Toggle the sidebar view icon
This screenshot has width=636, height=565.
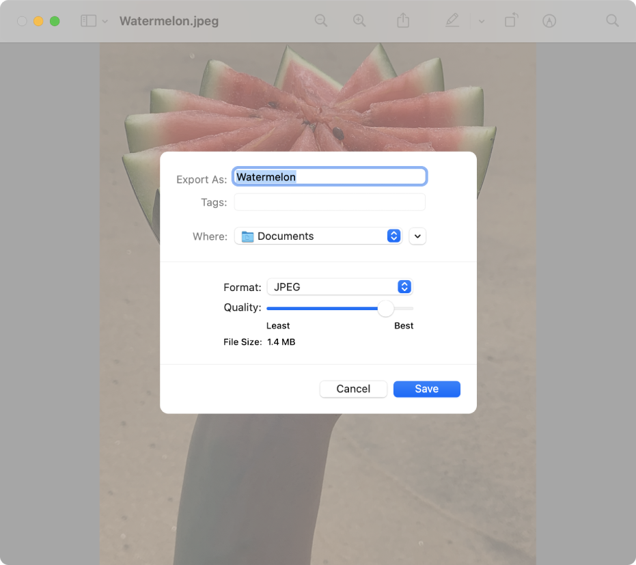pos(89,20)
